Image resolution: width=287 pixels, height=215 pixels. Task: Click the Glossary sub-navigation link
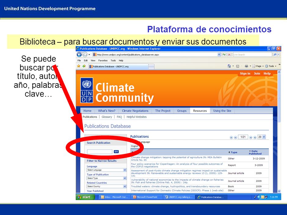click(x=107, y=117)
